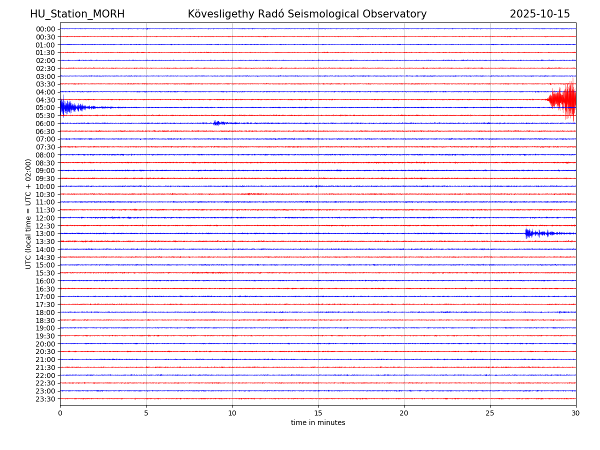Click the 15 tick on the minutes axis

(318, 413)
